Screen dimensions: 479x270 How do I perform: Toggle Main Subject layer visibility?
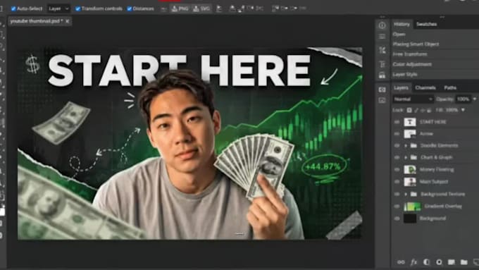tap(397, 182)
